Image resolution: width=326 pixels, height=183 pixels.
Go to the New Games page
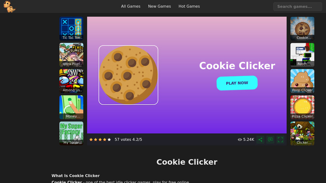[160, 7]
